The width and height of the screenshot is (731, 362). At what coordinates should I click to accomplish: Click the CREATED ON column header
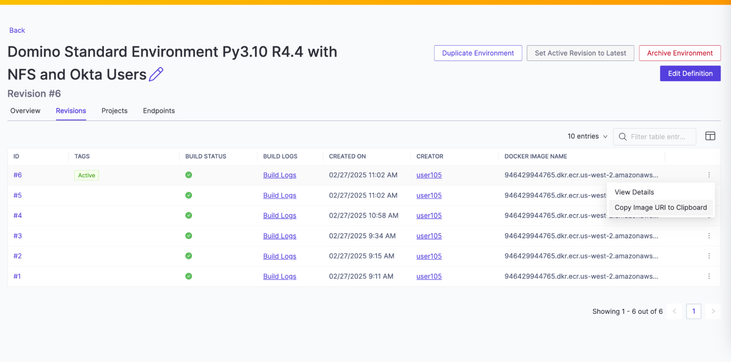tap(347, 156)
